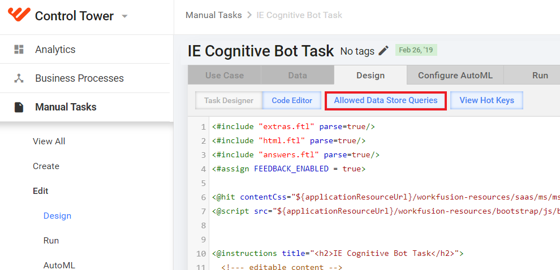
Task: Switch to Task Designer mode
Action: [229, 101]
